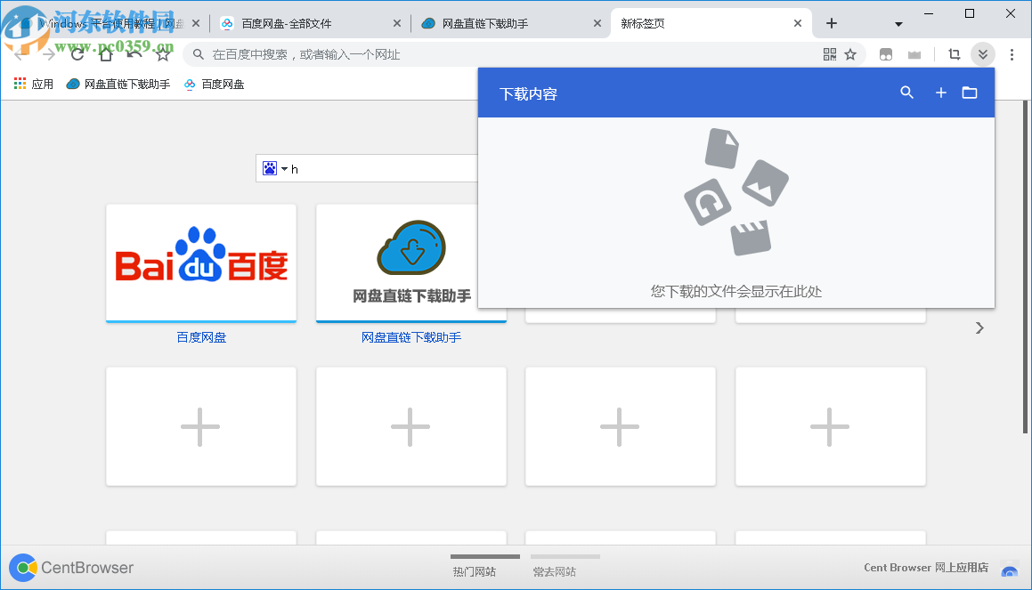Click the back navigation arrow
The height and width of the screenshot is (590, 1032).
19,53
